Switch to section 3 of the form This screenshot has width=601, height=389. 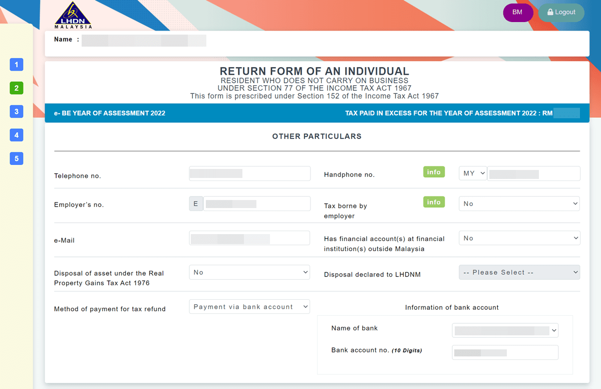(x=16, y=111)
